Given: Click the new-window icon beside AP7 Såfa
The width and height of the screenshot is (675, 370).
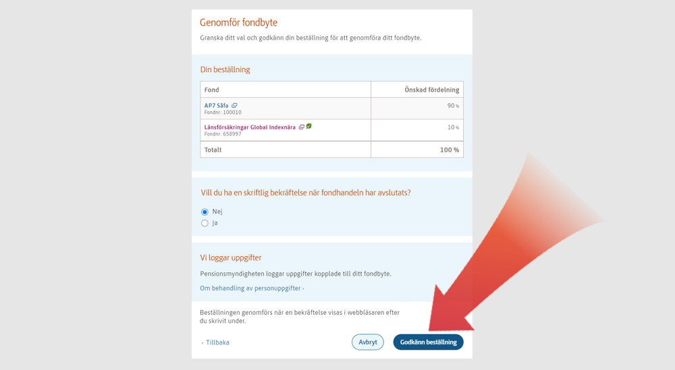Looking at the screenshot, I should click(x=234, y=106).
